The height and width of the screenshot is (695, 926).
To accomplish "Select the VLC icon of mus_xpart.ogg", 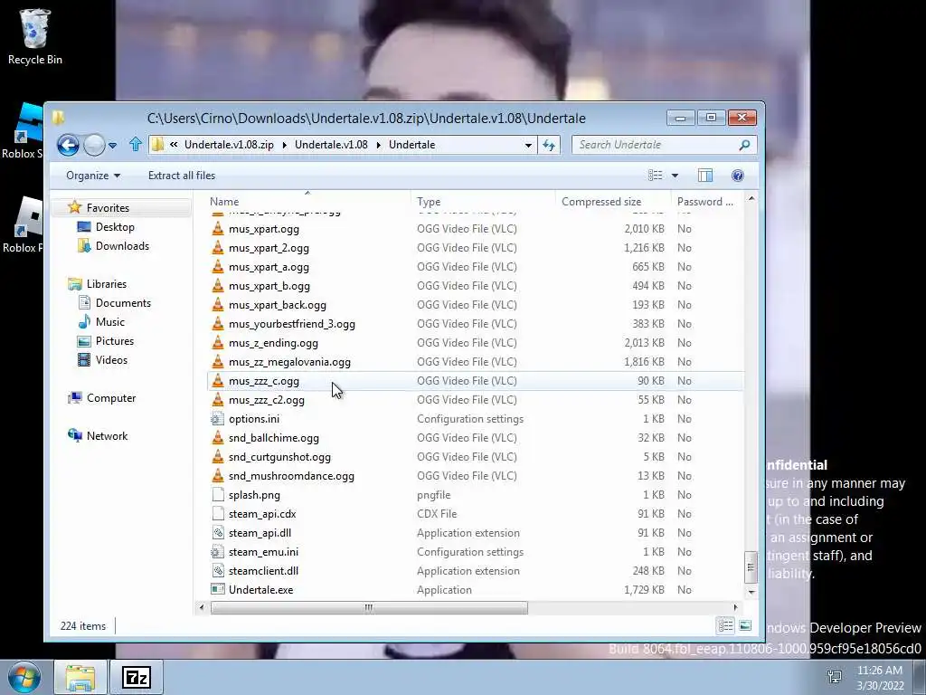I will click(x=218, y=229).
